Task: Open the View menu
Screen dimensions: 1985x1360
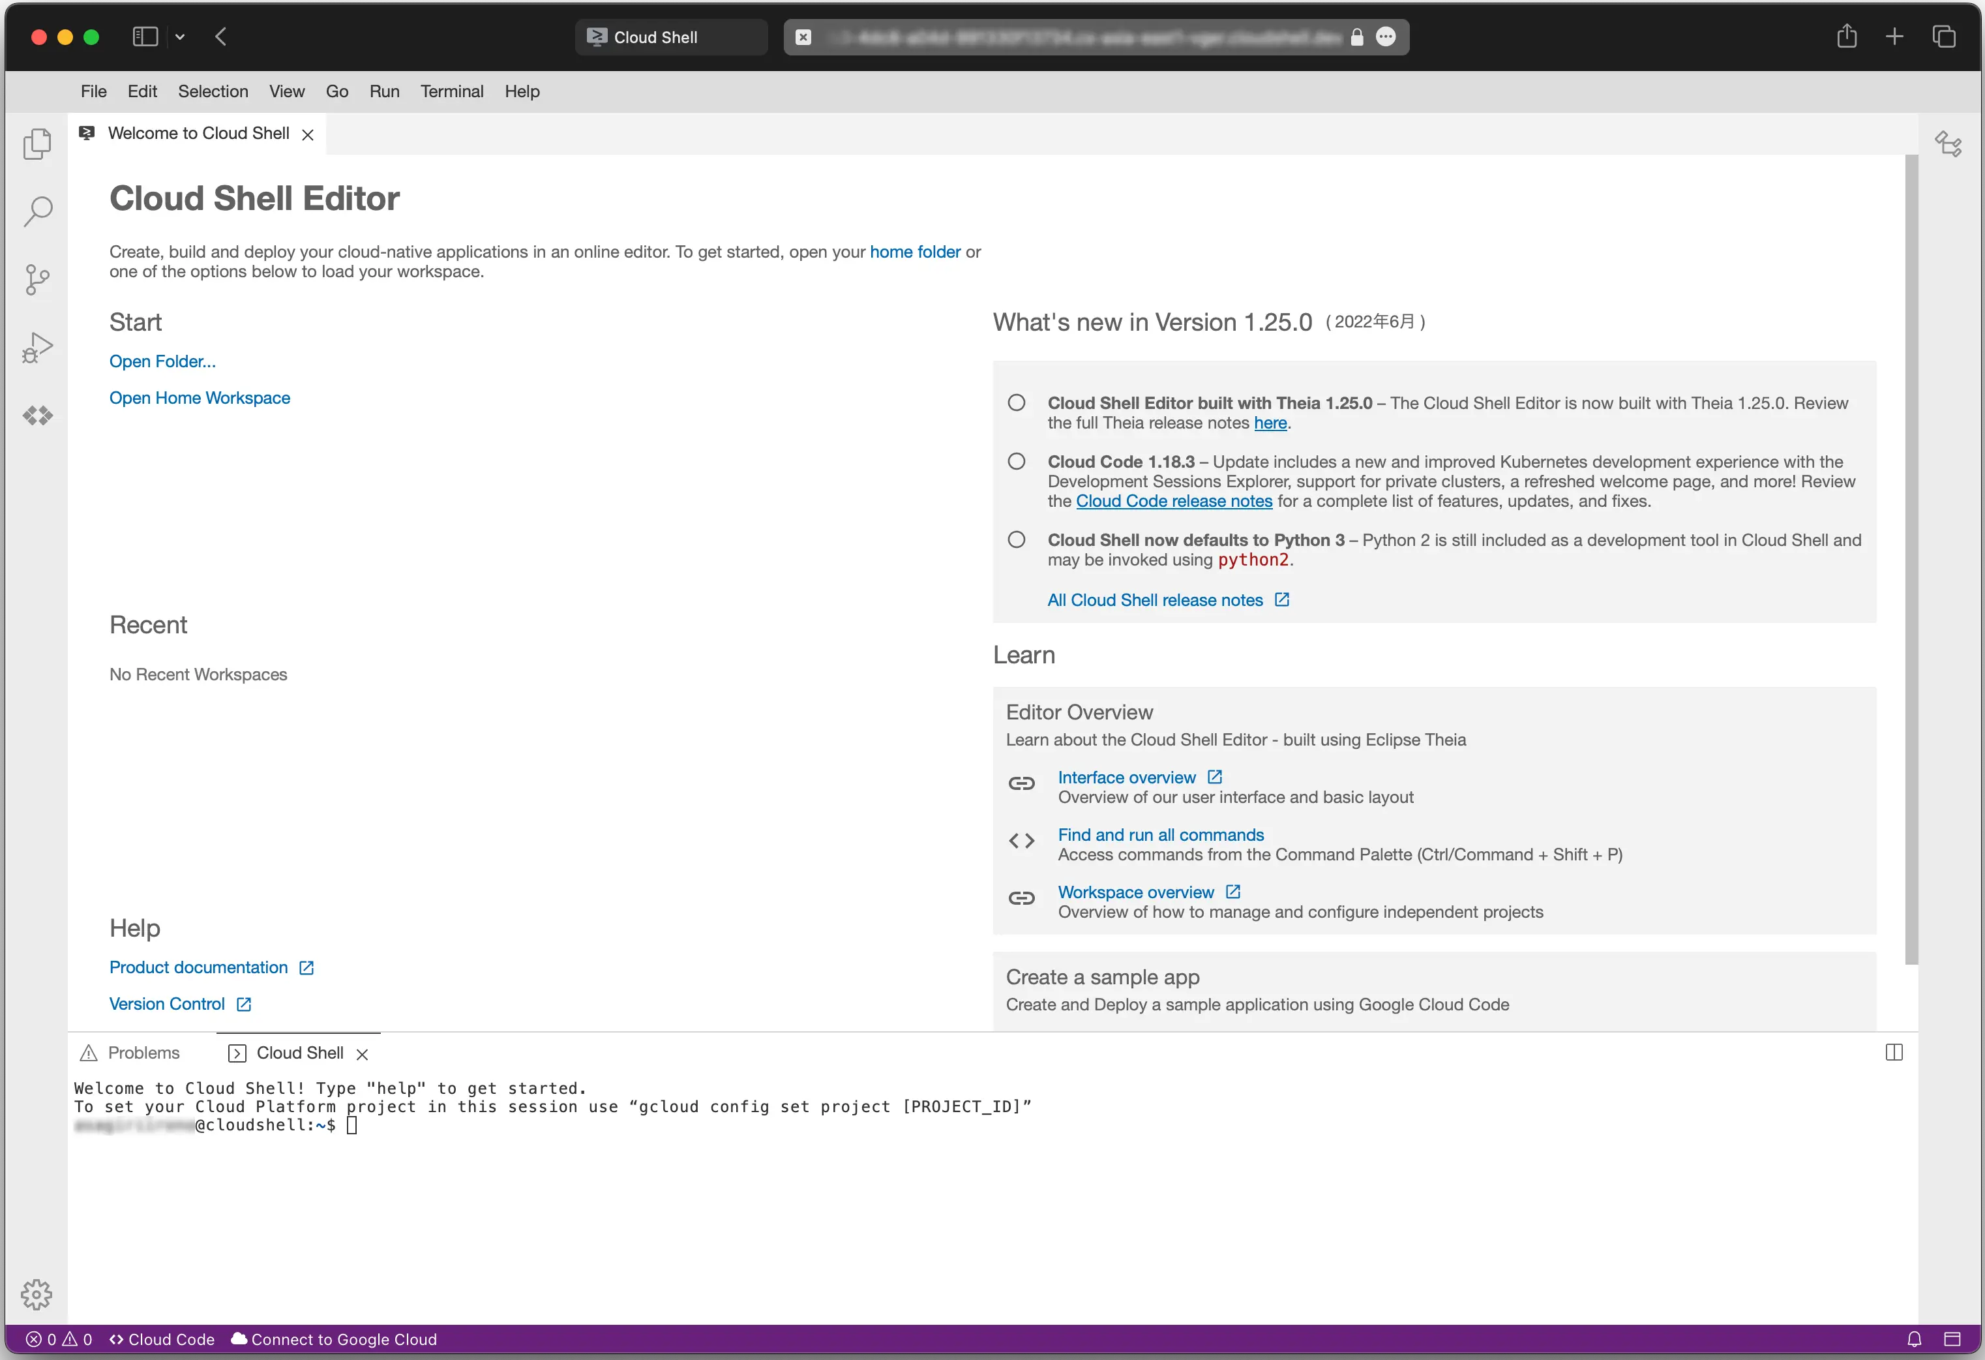Action: pyautogui.click(x=286, y=91)
